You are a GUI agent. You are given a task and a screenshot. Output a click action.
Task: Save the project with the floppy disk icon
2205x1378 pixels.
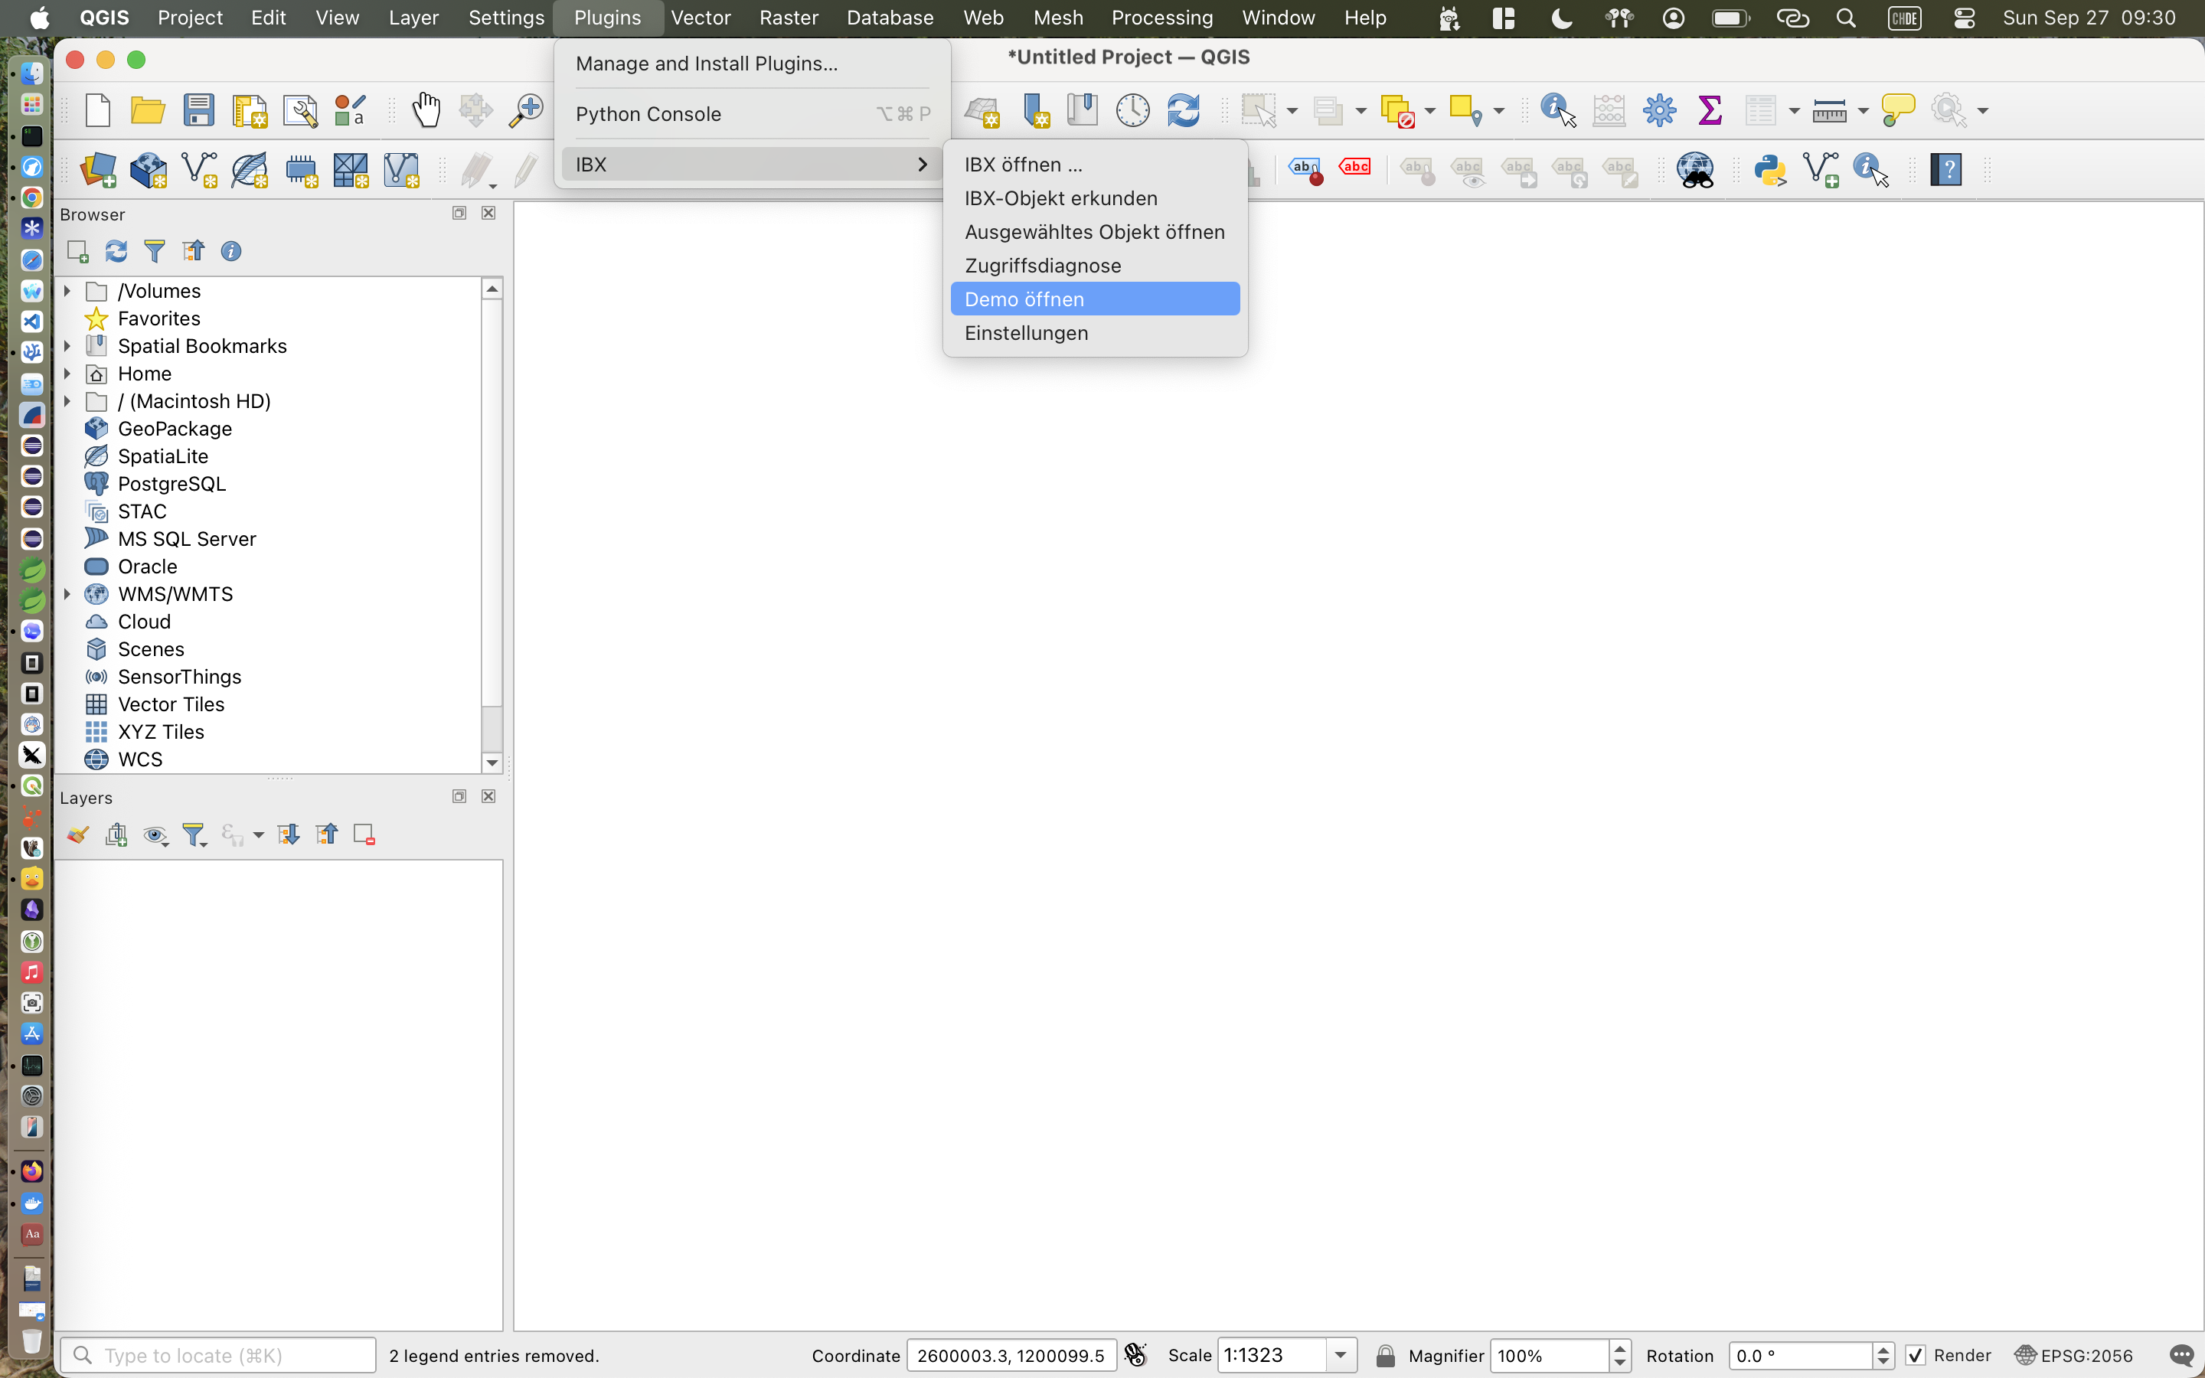[x=198, y=111]
